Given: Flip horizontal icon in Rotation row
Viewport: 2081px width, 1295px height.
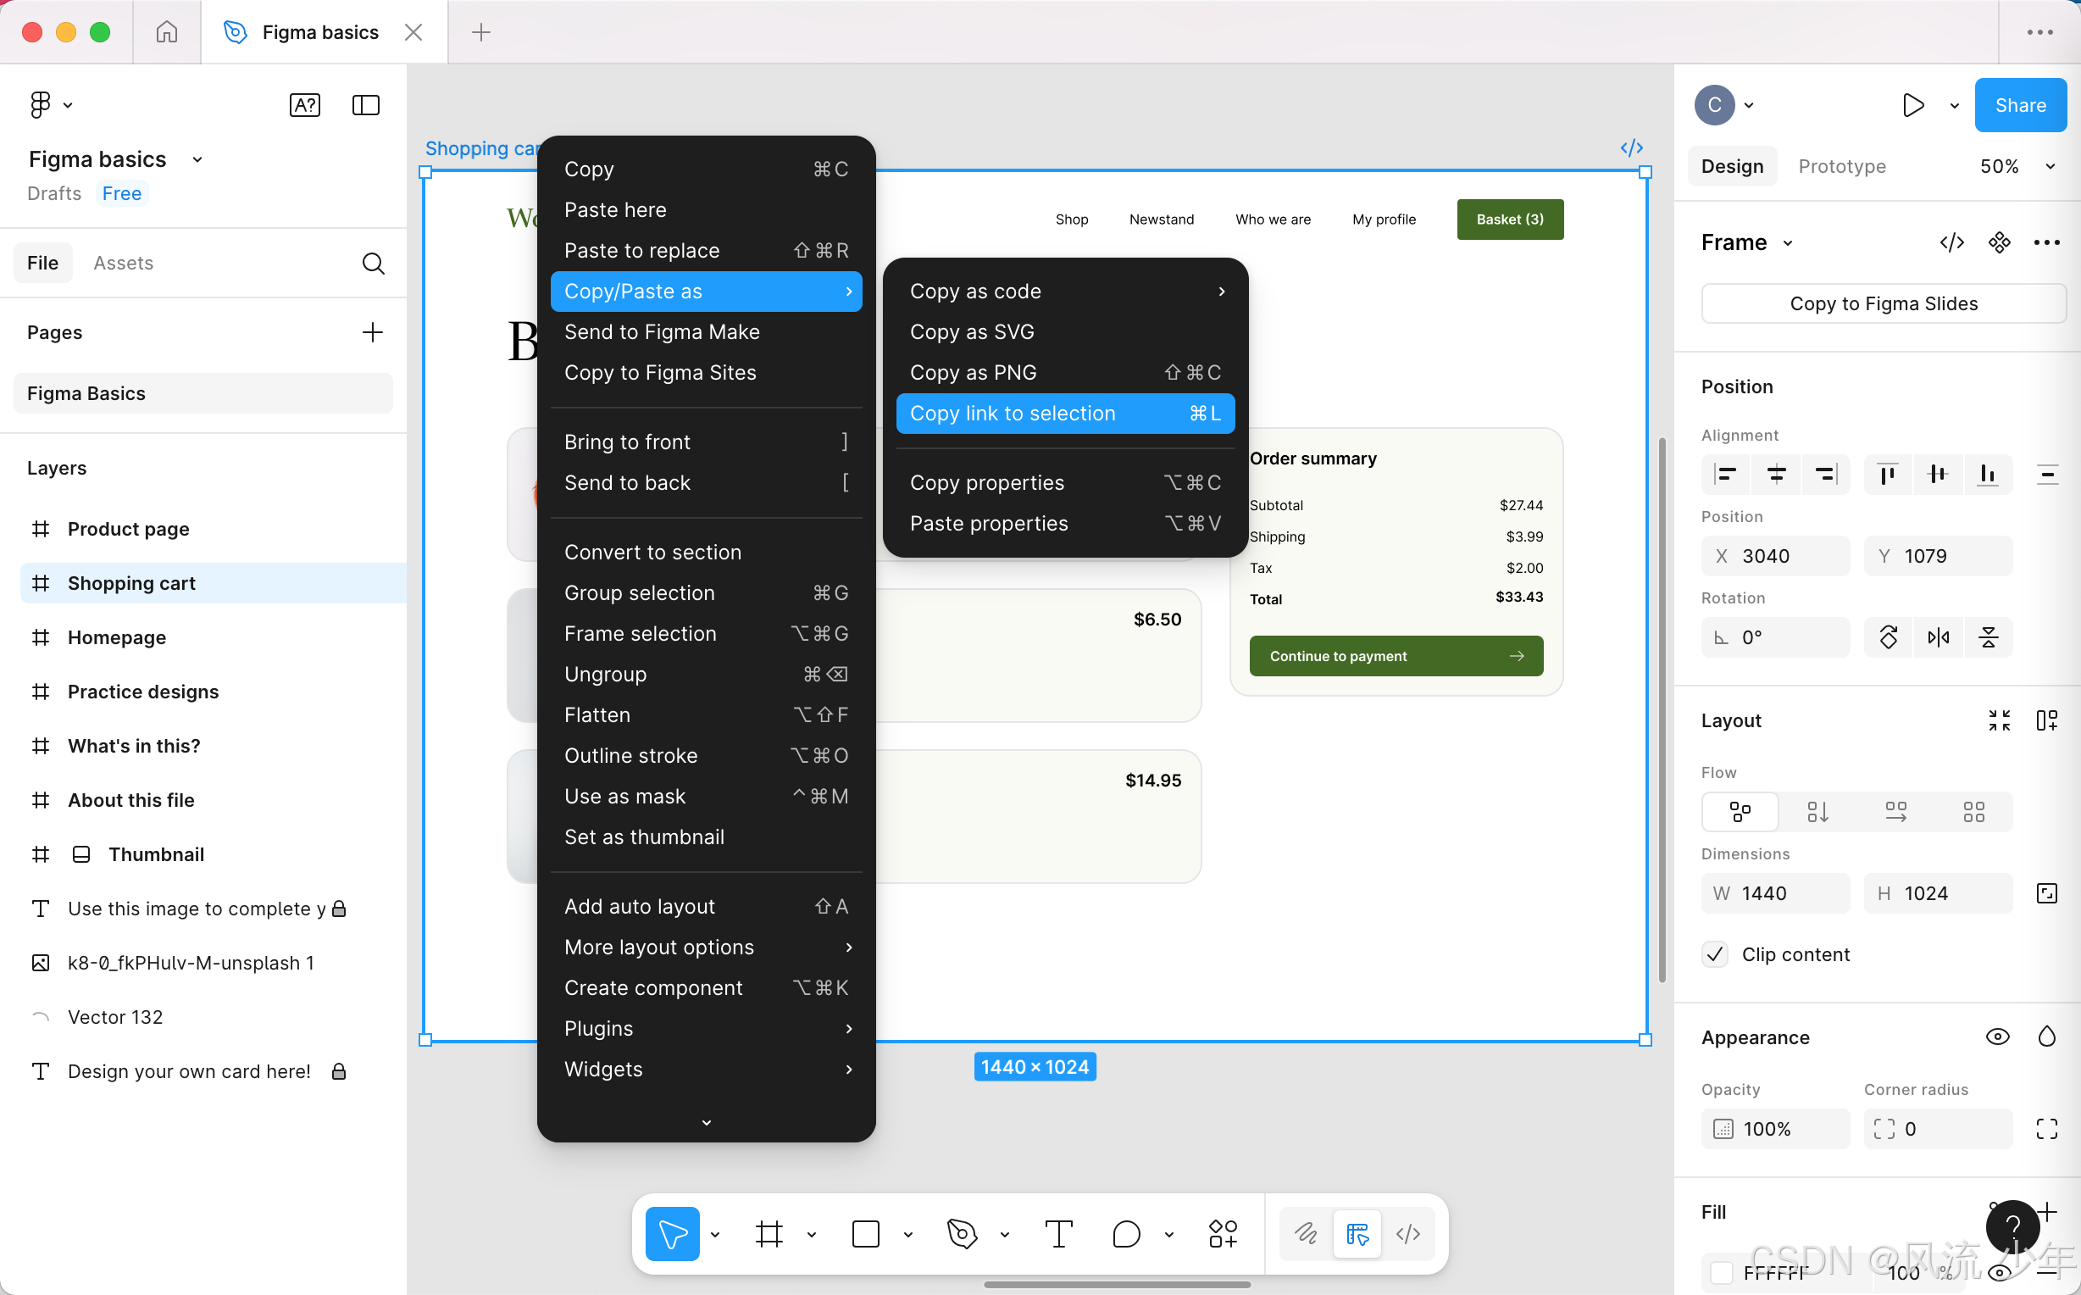Looking at the screenshot, I should [1938, 637].
